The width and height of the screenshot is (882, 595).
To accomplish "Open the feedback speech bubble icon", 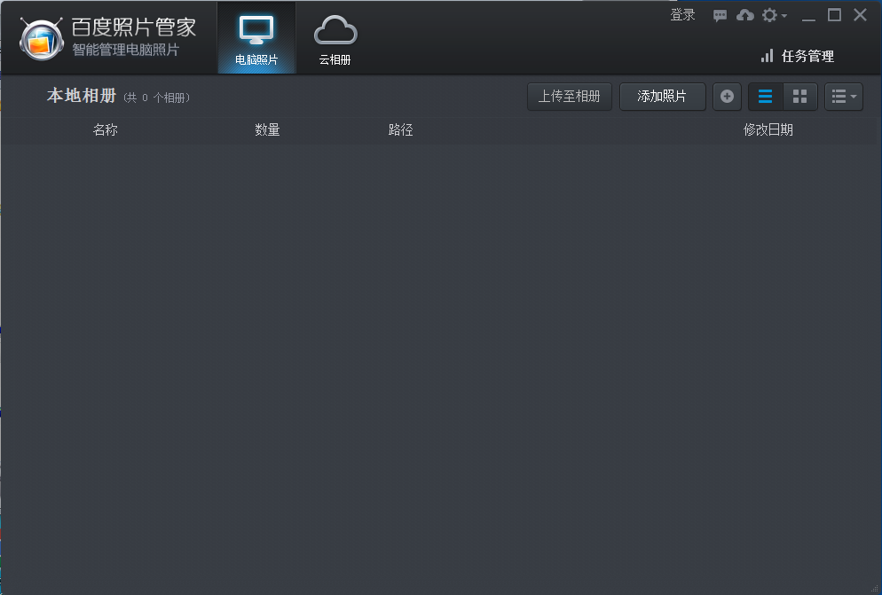I will point(720,16).
